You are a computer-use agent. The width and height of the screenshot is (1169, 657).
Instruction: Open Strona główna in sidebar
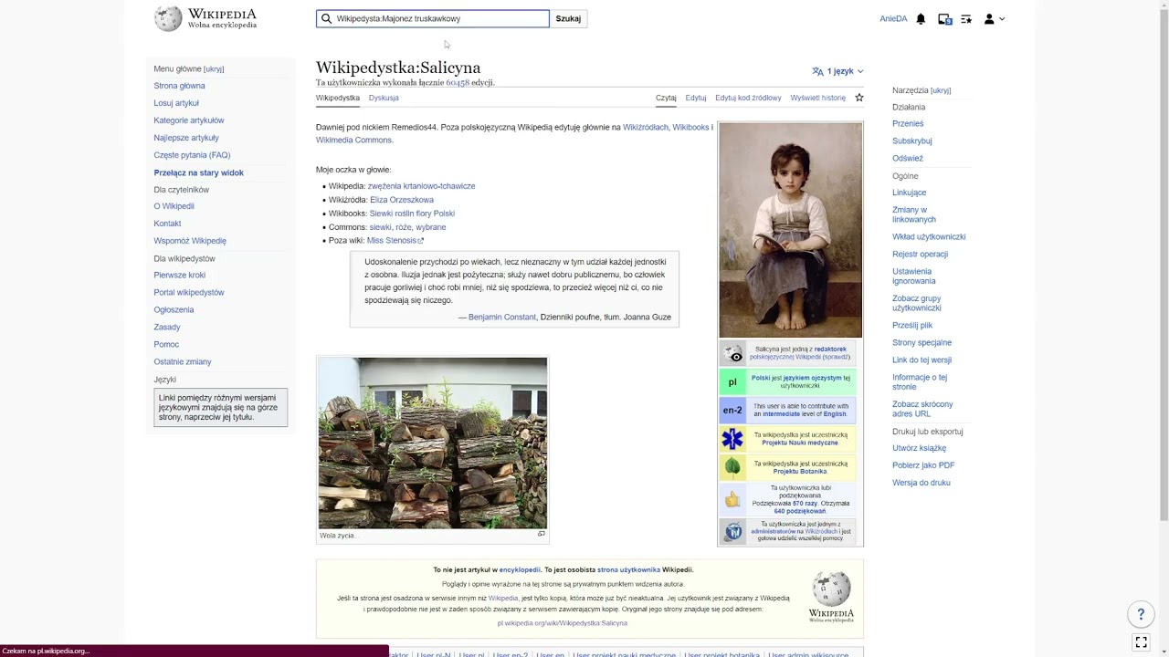click(x=179, y=86)
